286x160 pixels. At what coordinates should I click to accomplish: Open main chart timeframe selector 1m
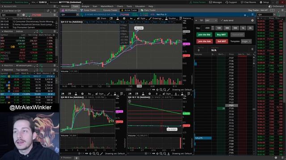[131, 18]
